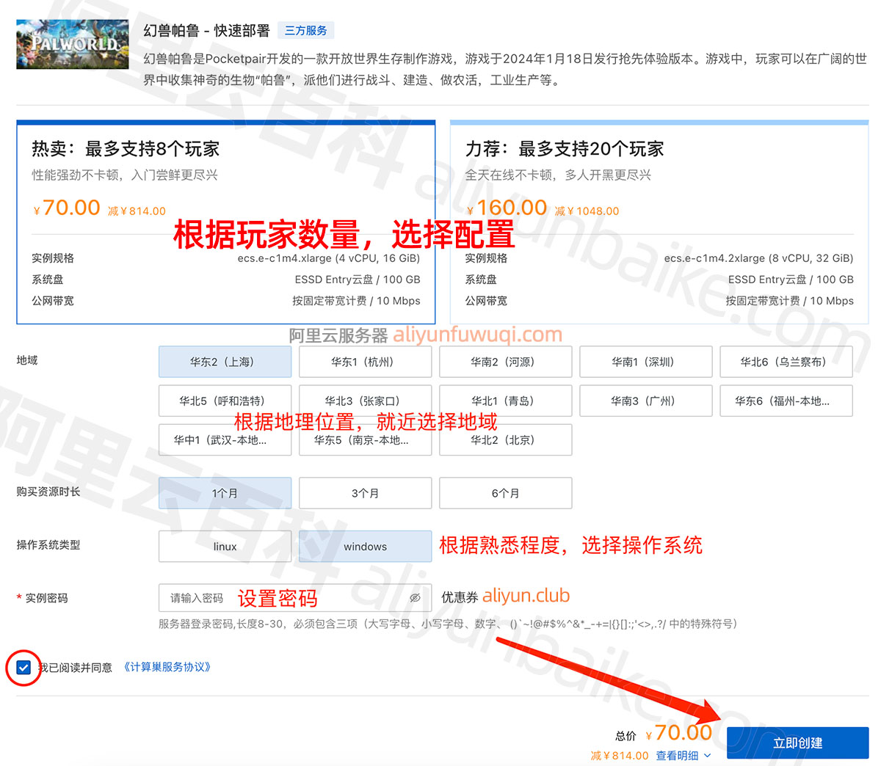This screenshot has width=881, height=766.
Task: Click the 购买资源时长 label
Action: [x=48, y=492]
